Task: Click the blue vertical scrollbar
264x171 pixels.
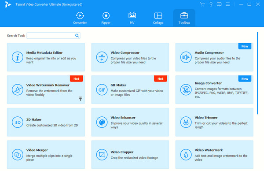Action: point(257,73)
